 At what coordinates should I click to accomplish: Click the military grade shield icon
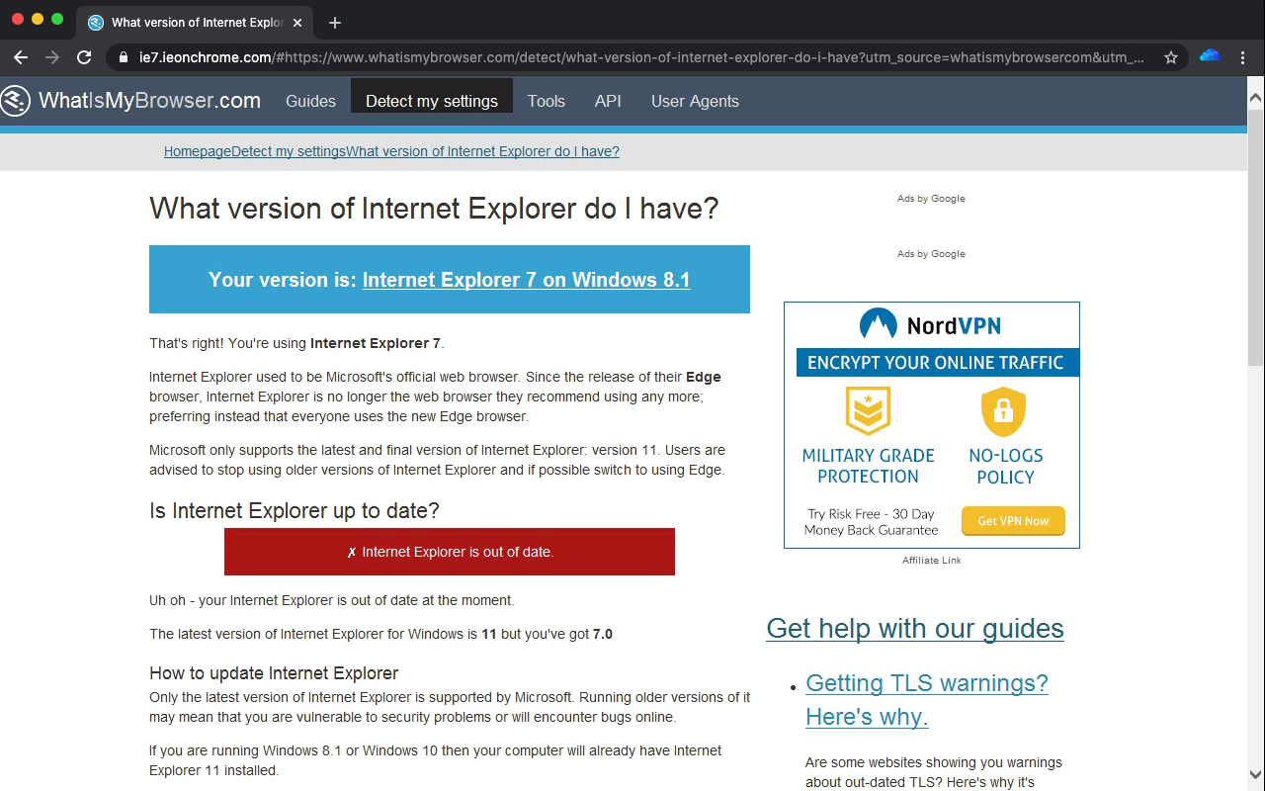point(868,410)
